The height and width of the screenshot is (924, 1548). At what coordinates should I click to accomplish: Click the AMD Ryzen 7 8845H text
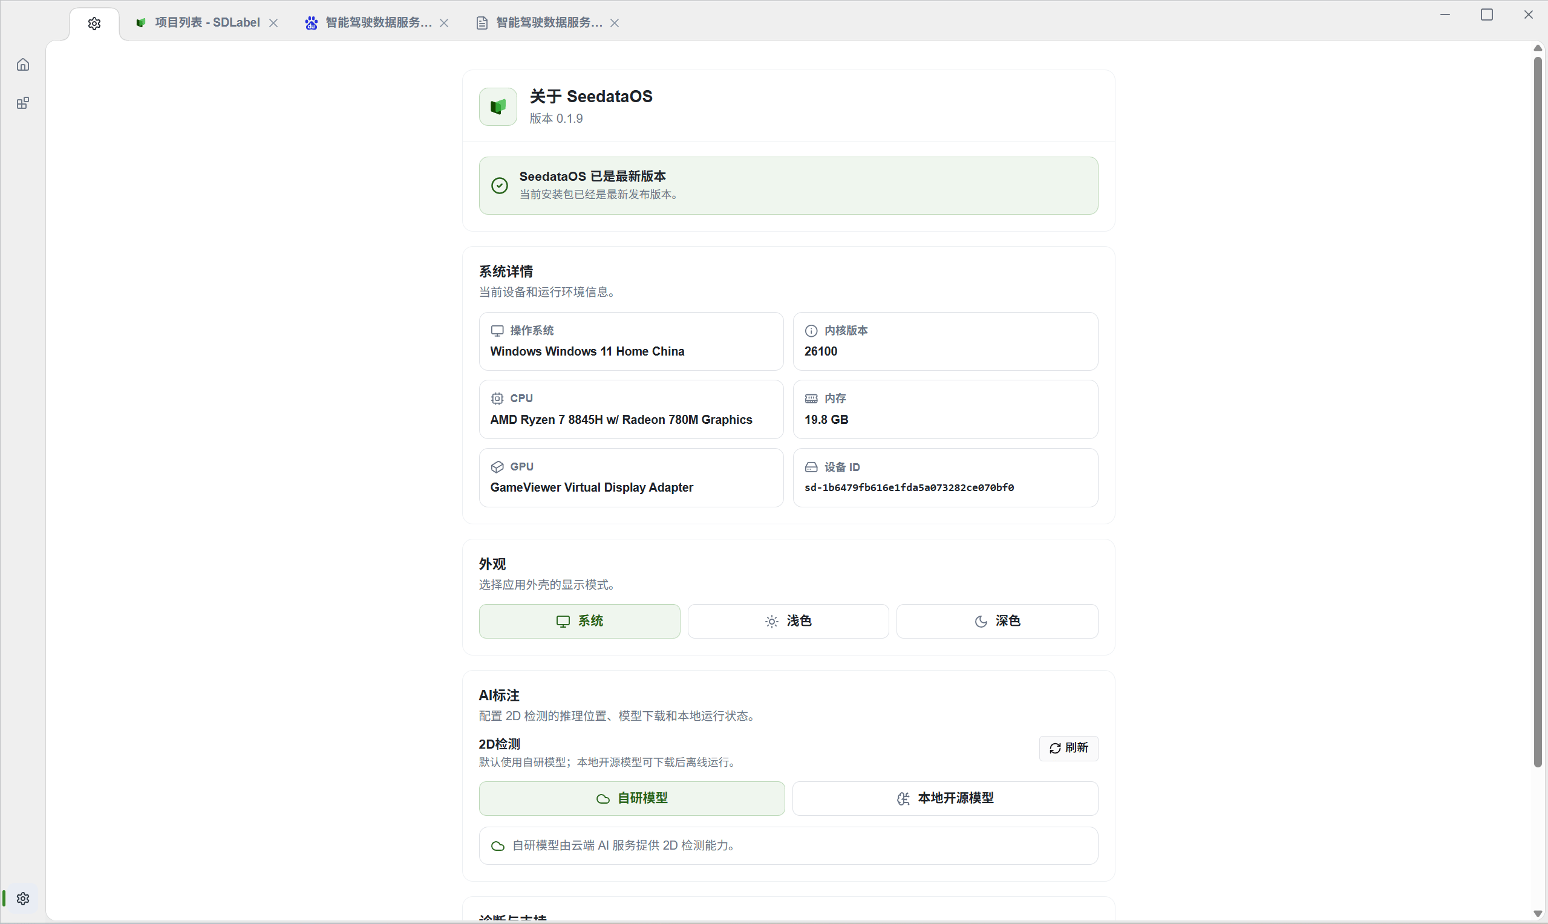point(621,420)
